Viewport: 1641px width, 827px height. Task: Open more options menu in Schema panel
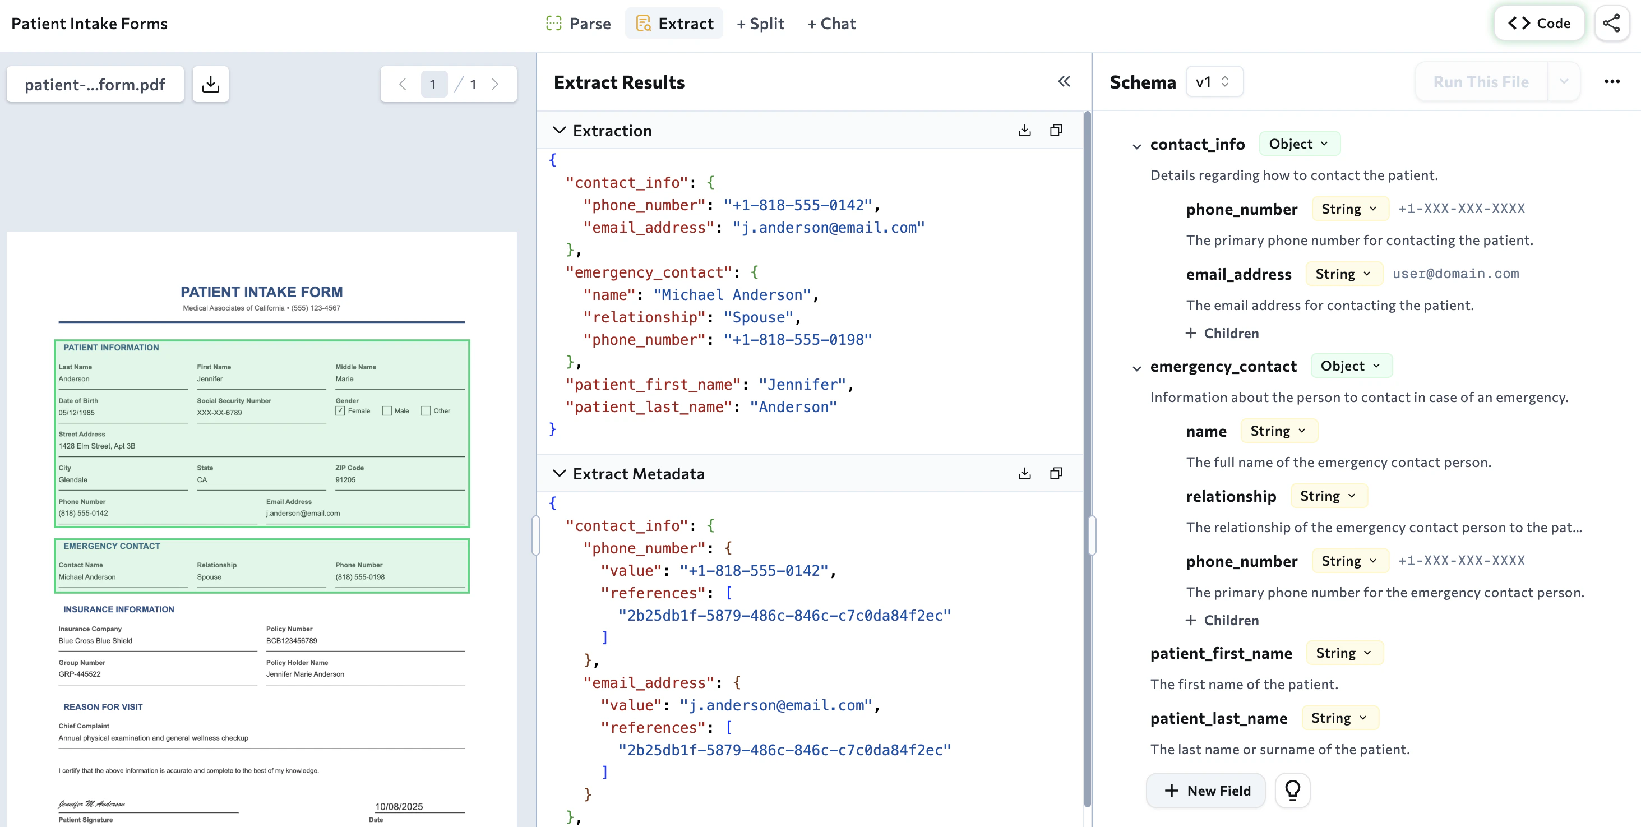(1614, 81)
